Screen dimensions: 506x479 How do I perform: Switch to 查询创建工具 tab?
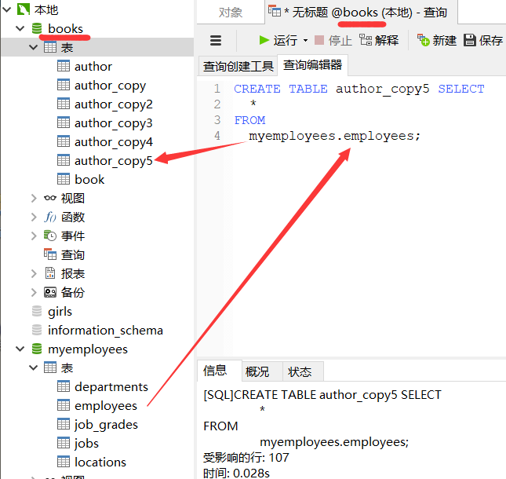tap(238, 66)
